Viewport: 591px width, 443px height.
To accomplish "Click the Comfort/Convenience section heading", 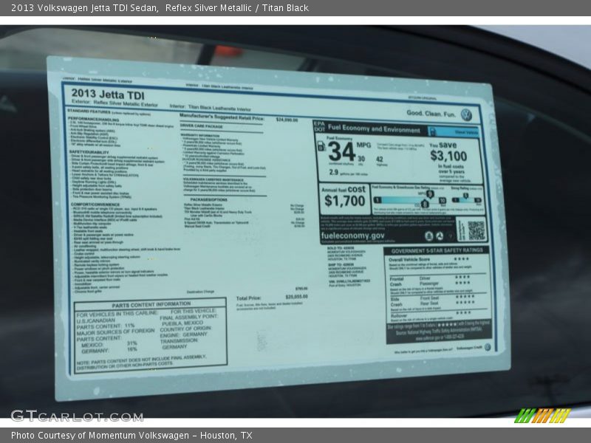I will pyautogui.click(x=95, y=205).
